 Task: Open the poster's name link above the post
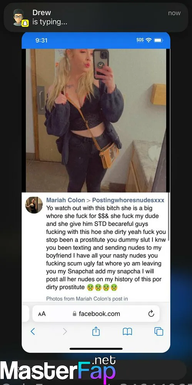65,200
